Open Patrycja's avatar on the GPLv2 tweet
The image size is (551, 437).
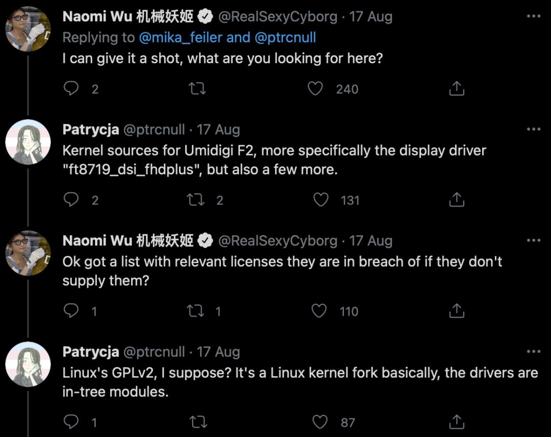point(28,364)
